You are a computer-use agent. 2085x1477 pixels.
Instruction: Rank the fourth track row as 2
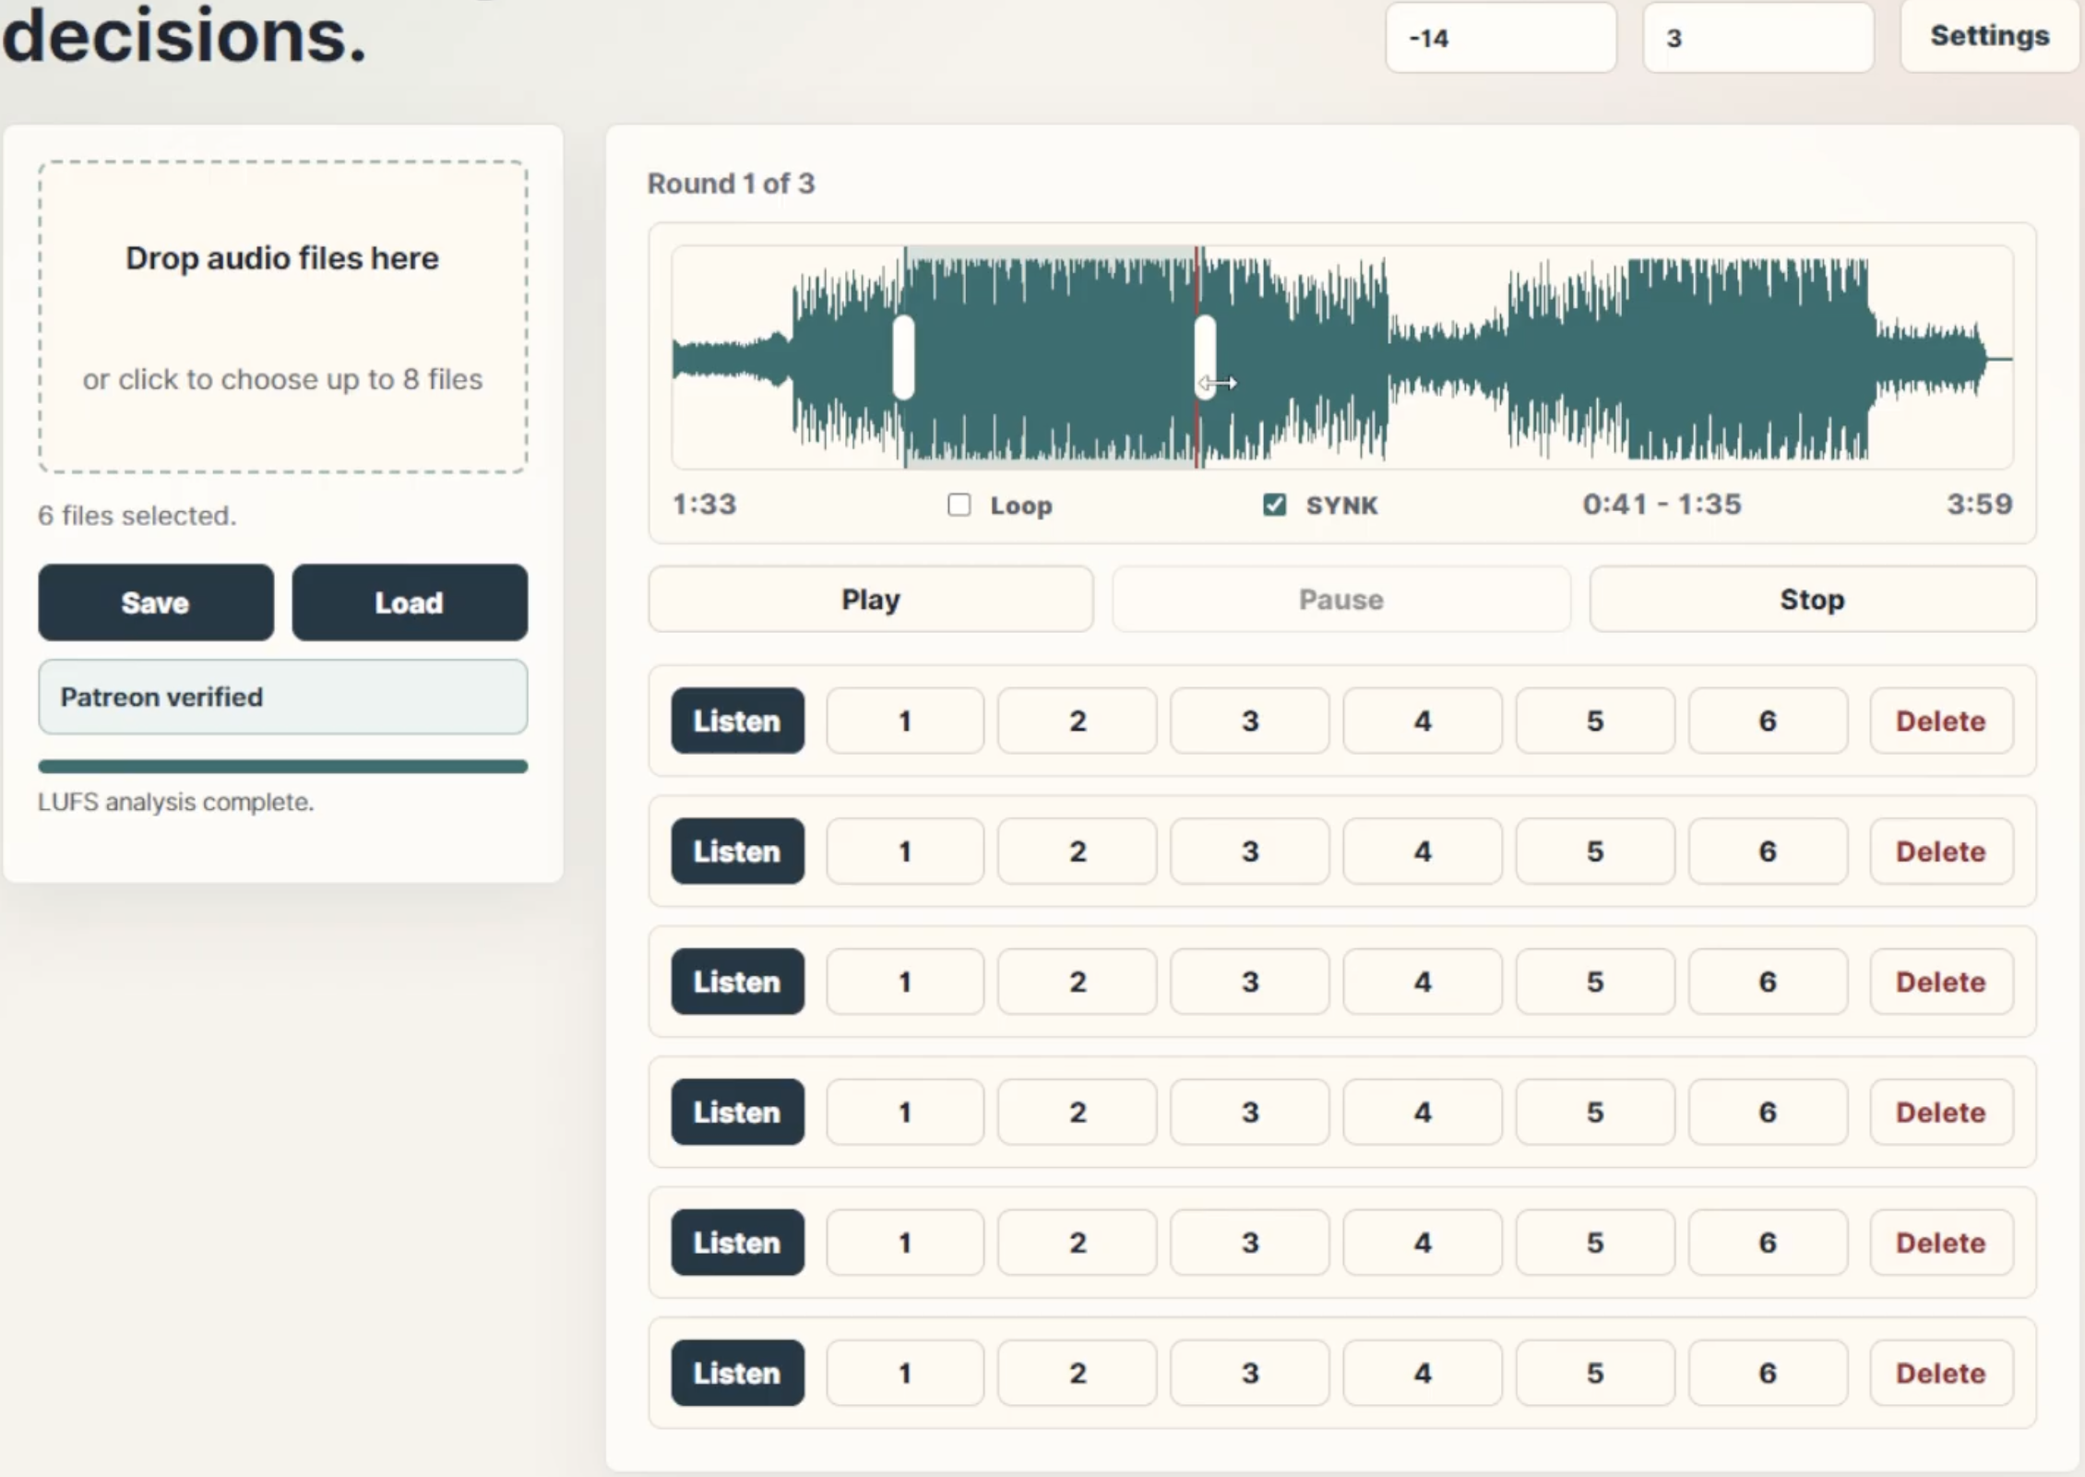pyautogui.click(x=1078, y=1112)
